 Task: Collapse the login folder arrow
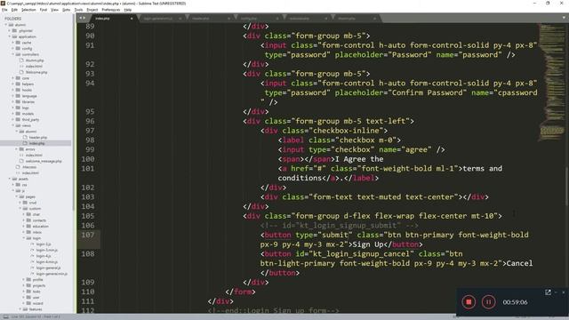click(24, 238)
